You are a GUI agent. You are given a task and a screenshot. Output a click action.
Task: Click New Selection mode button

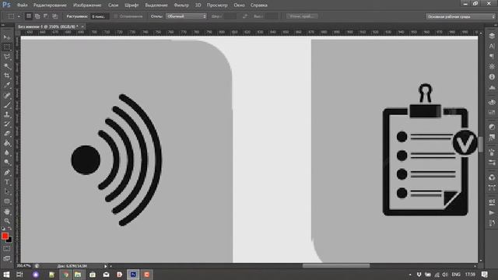(29, 16)
